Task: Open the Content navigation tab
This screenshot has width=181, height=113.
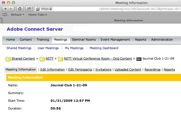Action: [x=26, y=40]
